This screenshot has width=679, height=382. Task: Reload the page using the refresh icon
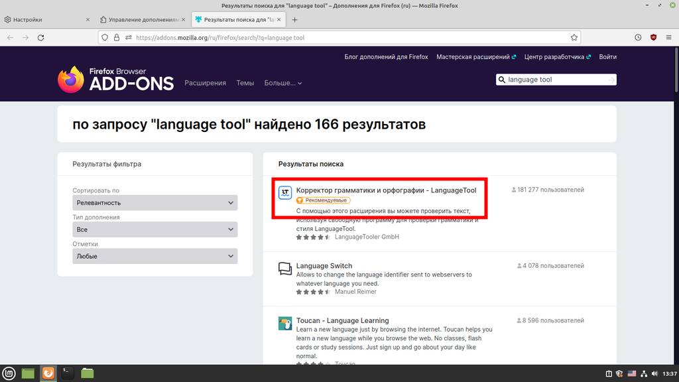pos(42,38)
